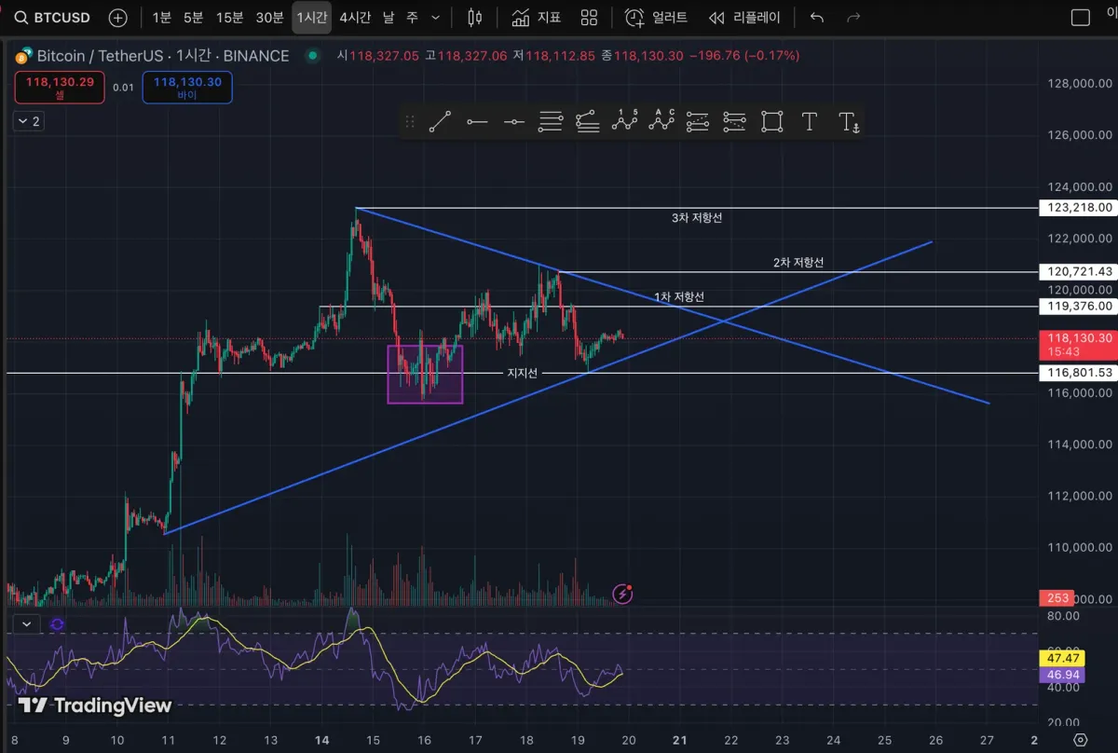Collapse the RSI pane chevron

click(26, 624)
